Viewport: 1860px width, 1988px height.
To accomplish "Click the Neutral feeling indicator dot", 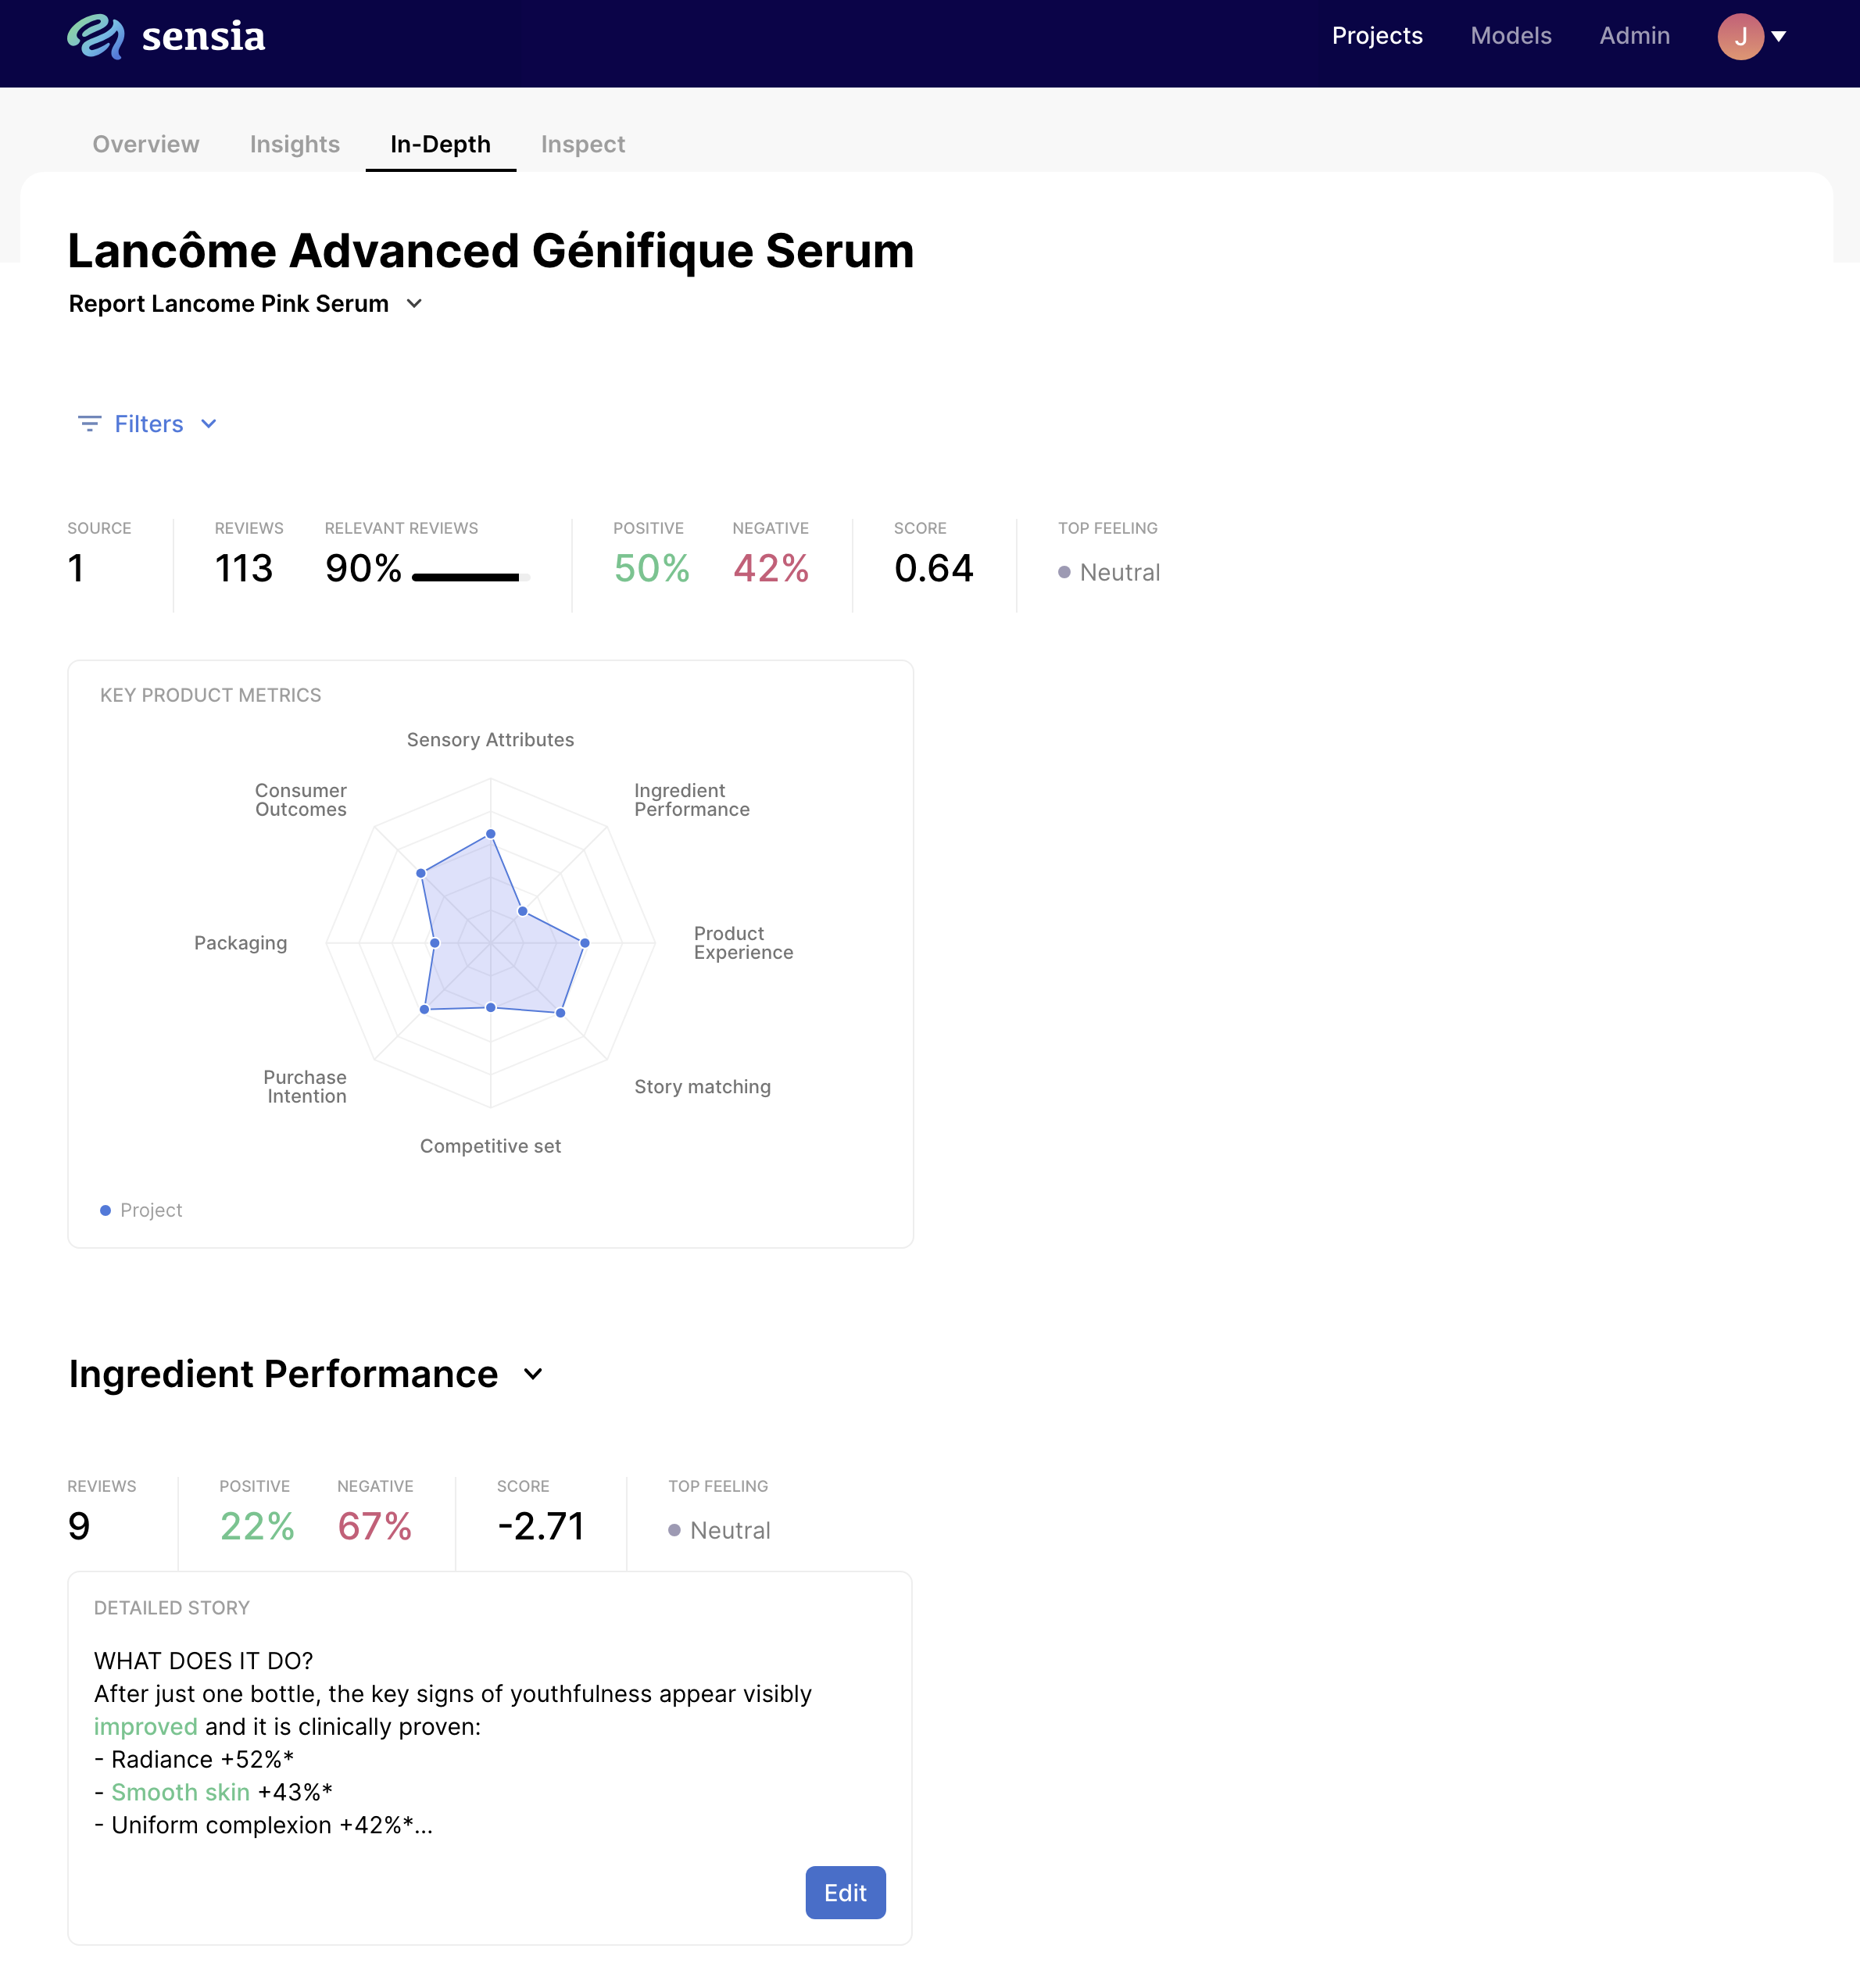I will pos(1064,573).
